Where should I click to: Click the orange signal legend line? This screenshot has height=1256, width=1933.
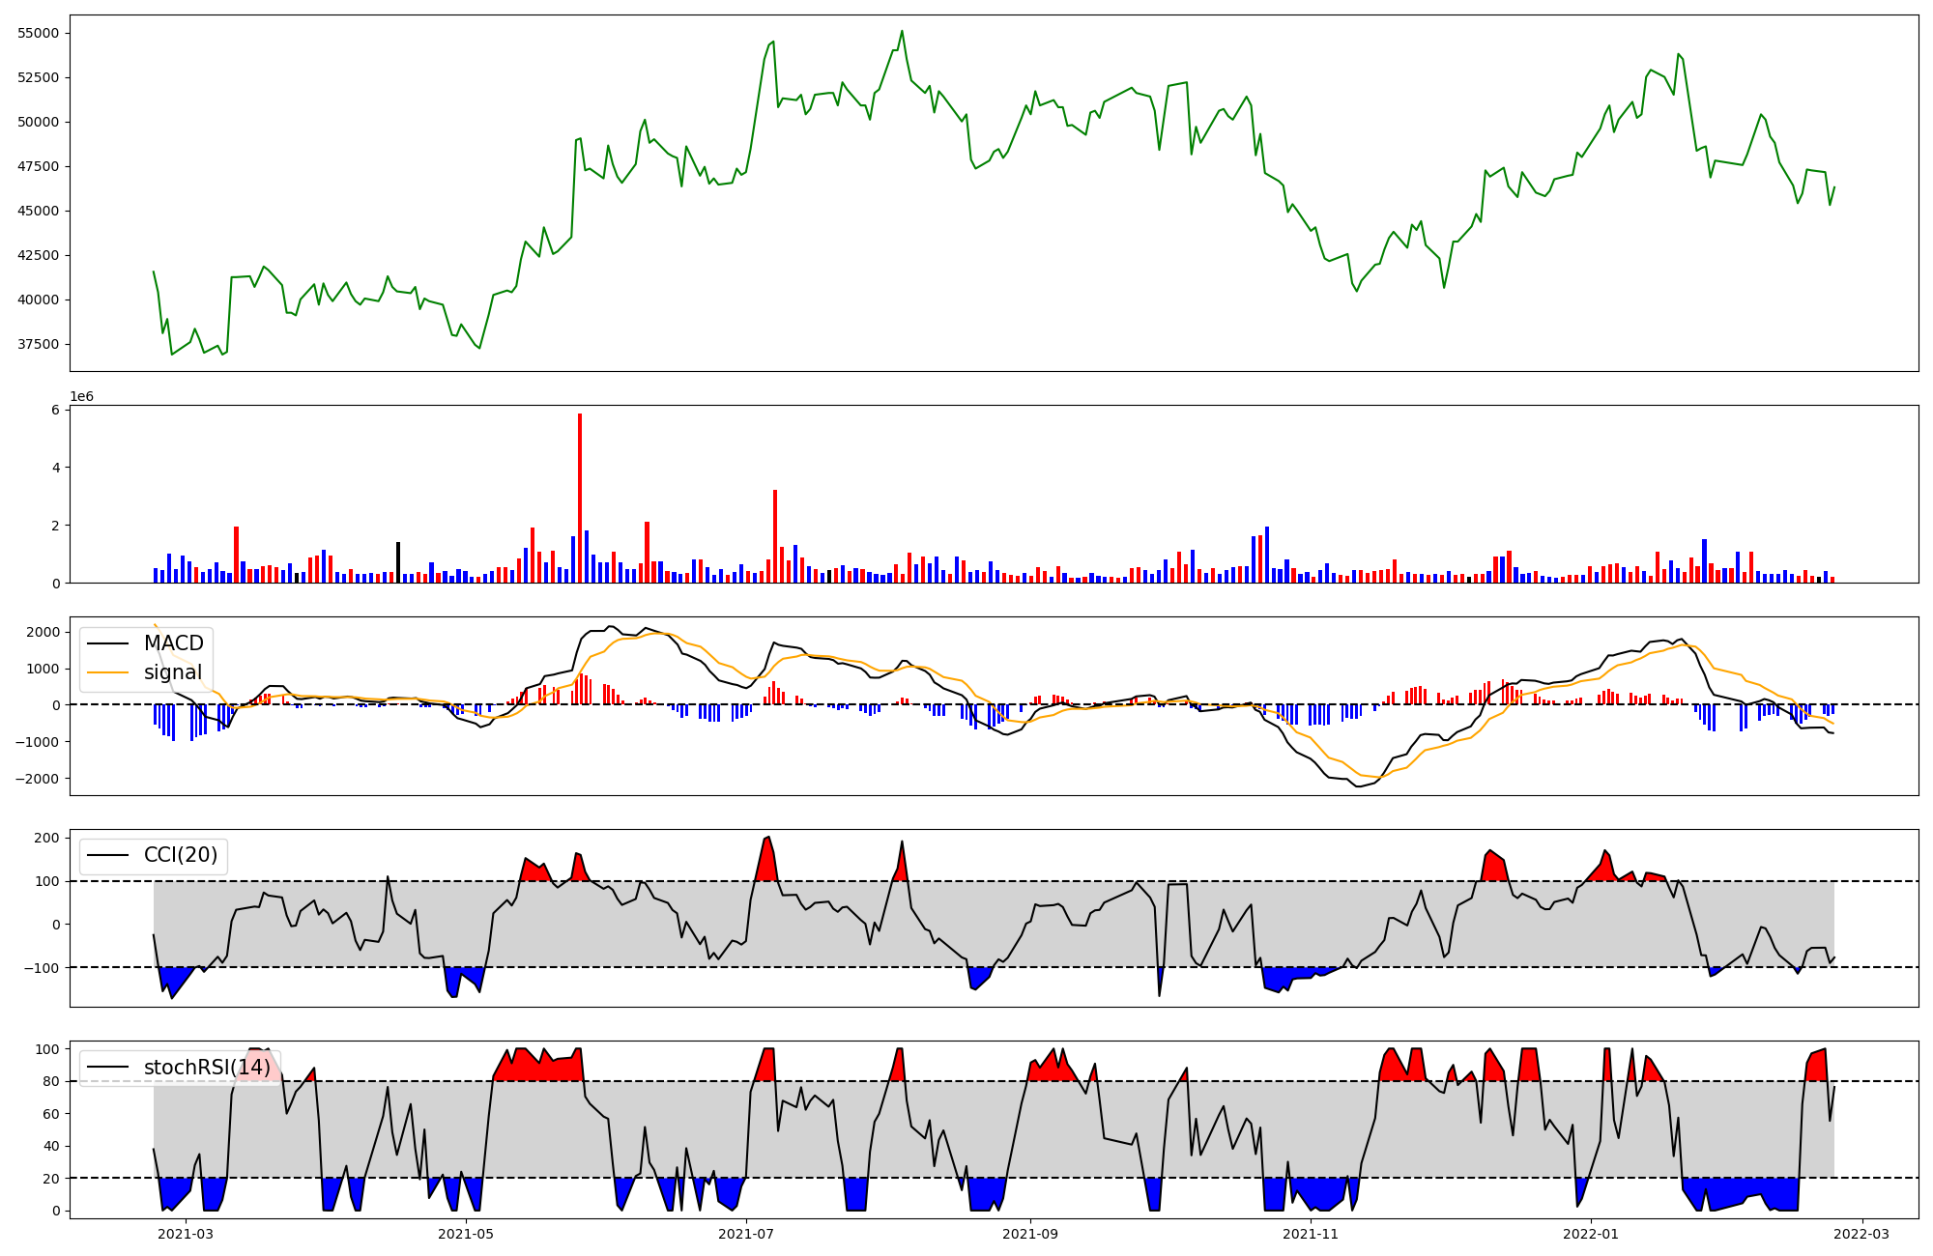coord(108,672)
